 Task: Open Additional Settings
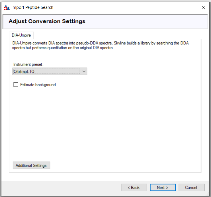point(31,165)
